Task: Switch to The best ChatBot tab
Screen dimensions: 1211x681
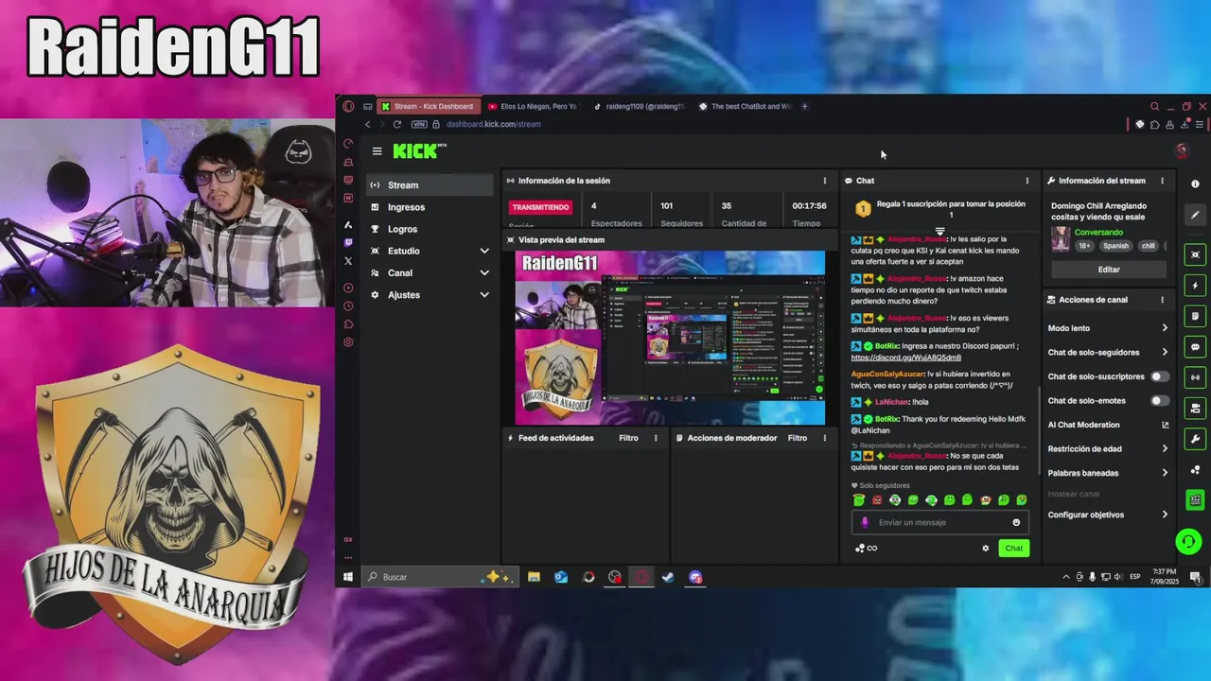Action: [747, 106]
